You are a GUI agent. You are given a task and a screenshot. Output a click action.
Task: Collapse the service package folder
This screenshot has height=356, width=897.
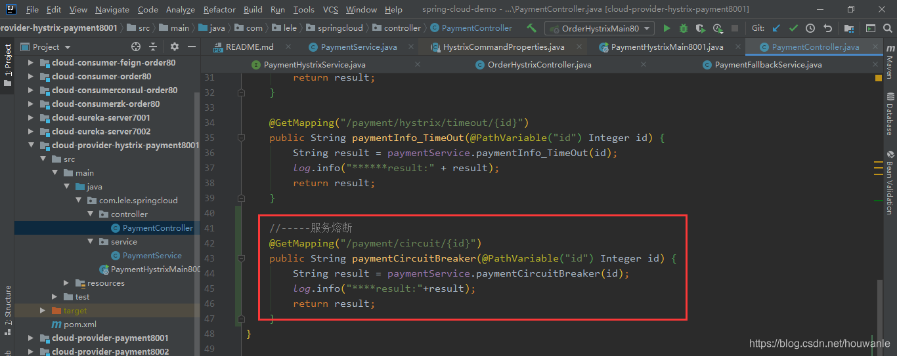(x=91, y=242)
